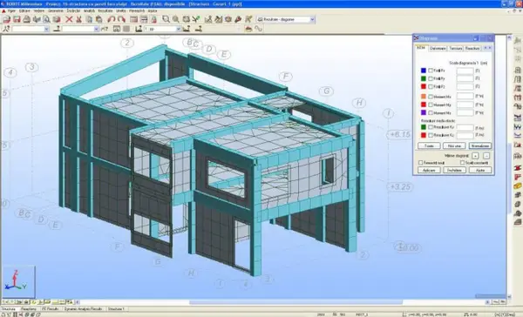Image resolution: width=523 pixels, height=317 pixels.
Task: Click the +3.25 level label
Action: tap(400, 186)
